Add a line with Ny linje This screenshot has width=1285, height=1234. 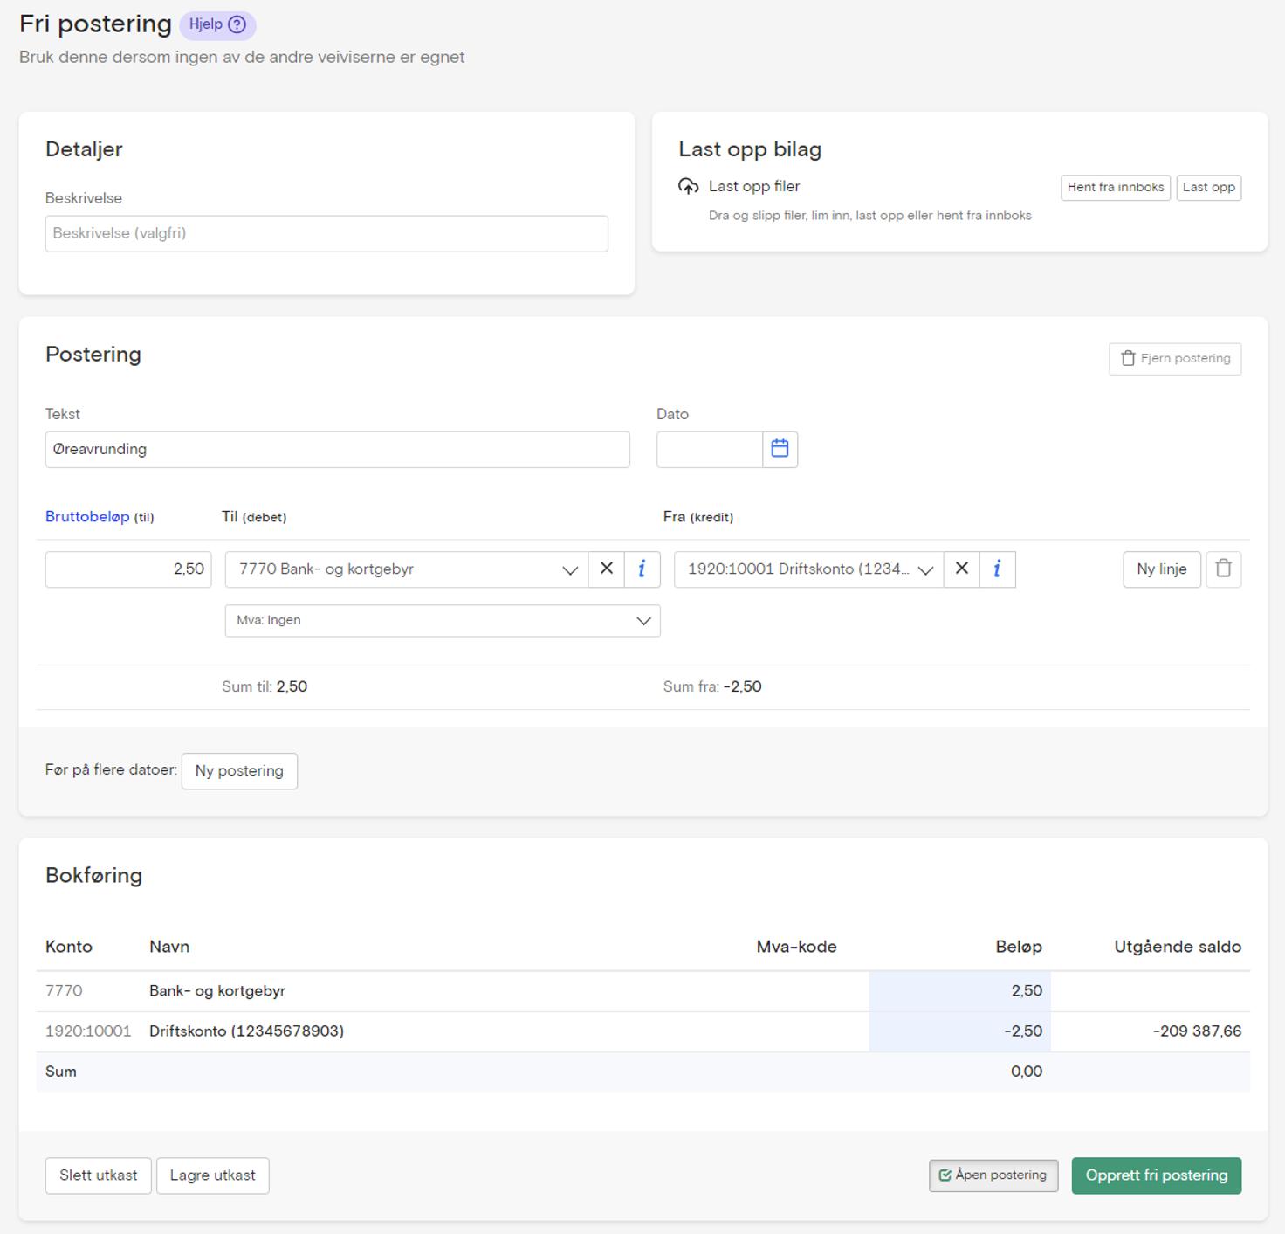[x=1161, y=569]
